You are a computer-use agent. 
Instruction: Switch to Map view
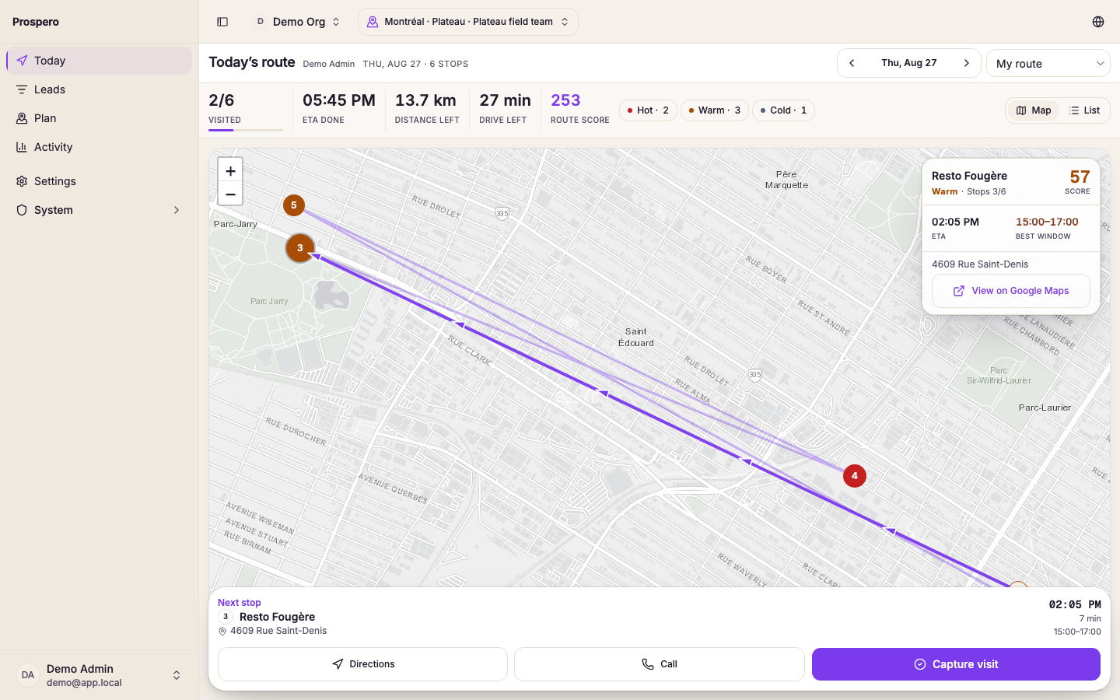[1034, 110]
